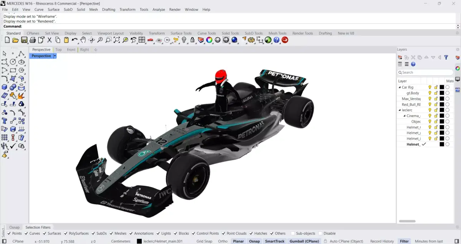Open the Layers panel gear options
The image size is (461, 244).
[x=458, y=49]
